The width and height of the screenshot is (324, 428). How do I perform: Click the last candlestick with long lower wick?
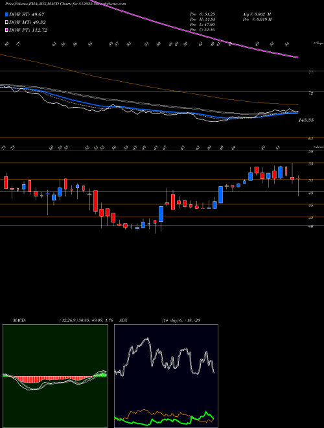[298, 185]
